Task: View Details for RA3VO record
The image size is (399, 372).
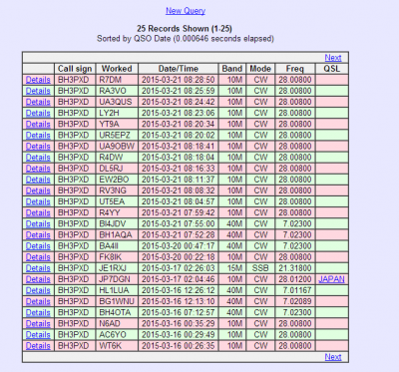Action: (x=38, y=91)
